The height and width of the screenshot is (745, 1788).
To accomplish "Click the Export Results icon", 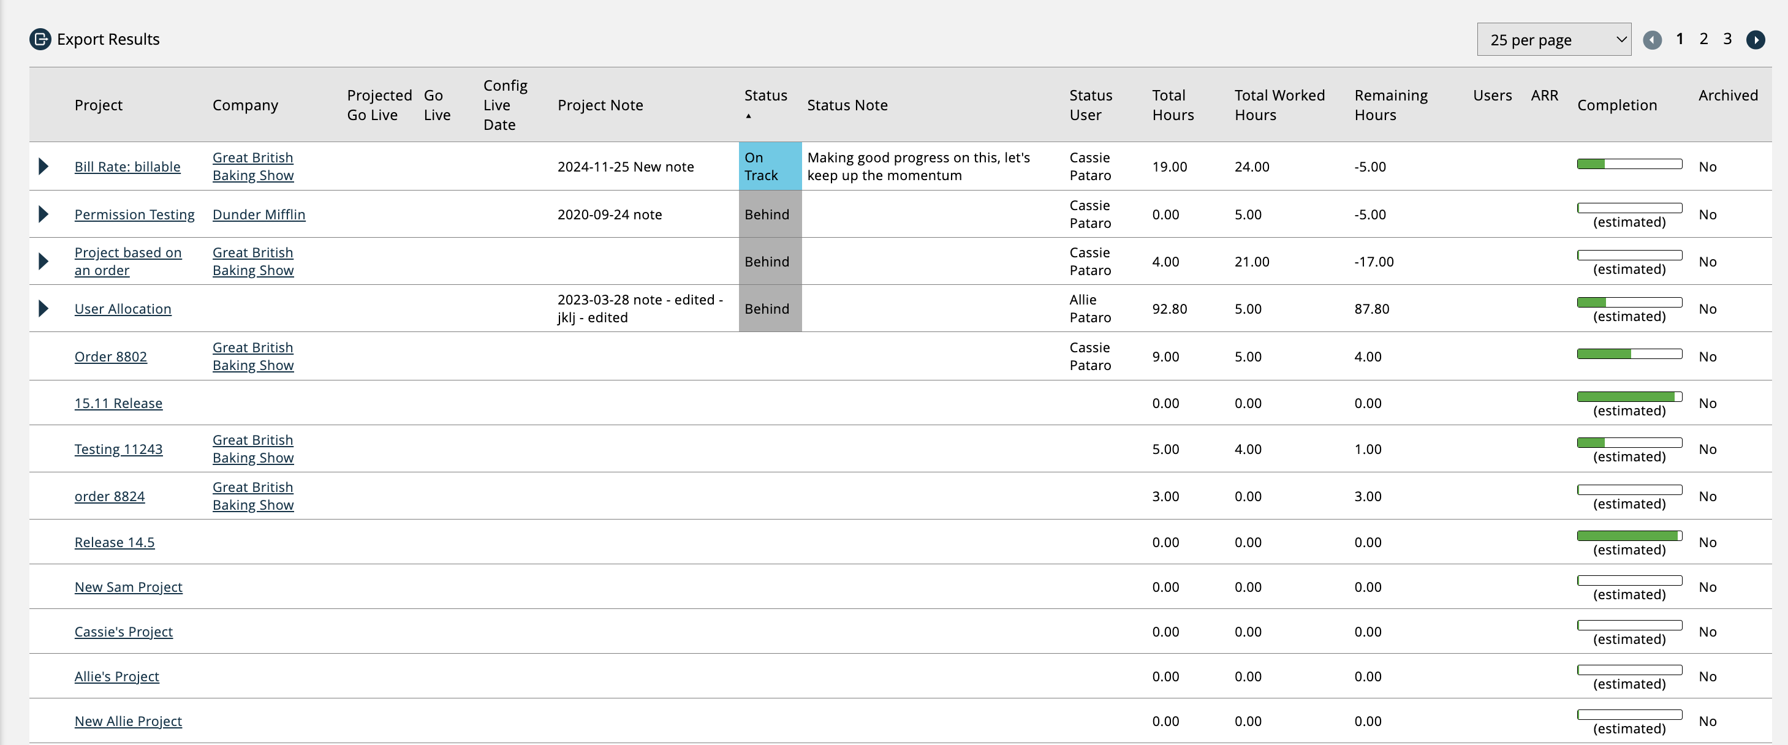I will click(40, 40).
